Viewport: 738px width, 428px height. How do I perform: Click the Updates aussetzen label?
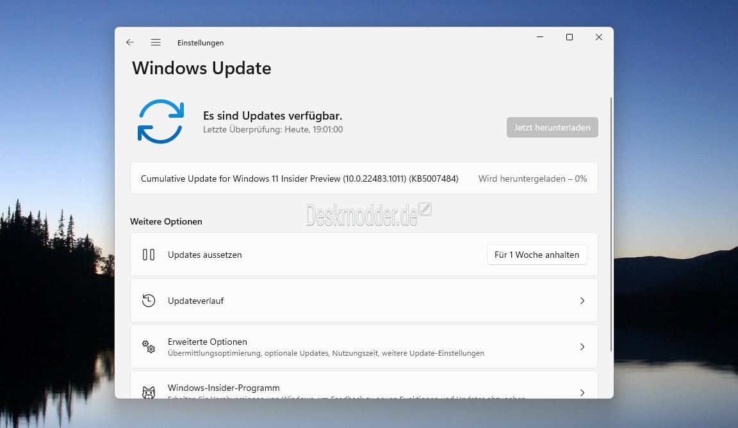205,255
